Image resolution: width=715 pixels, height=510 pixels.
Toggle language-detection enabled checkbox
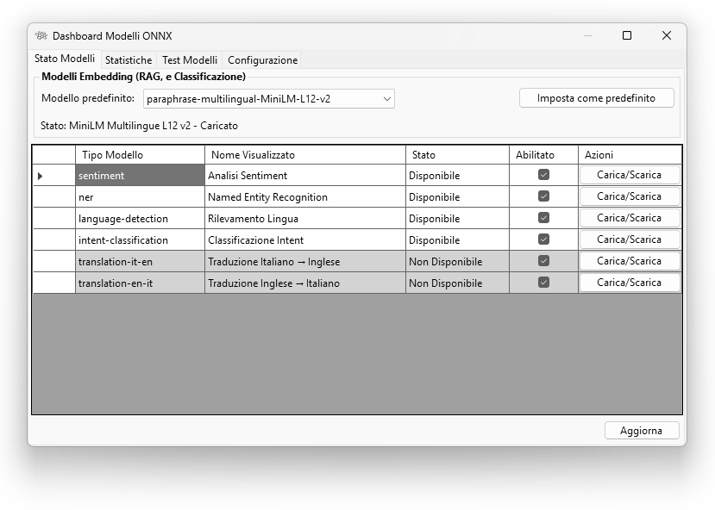coord(543,218)
